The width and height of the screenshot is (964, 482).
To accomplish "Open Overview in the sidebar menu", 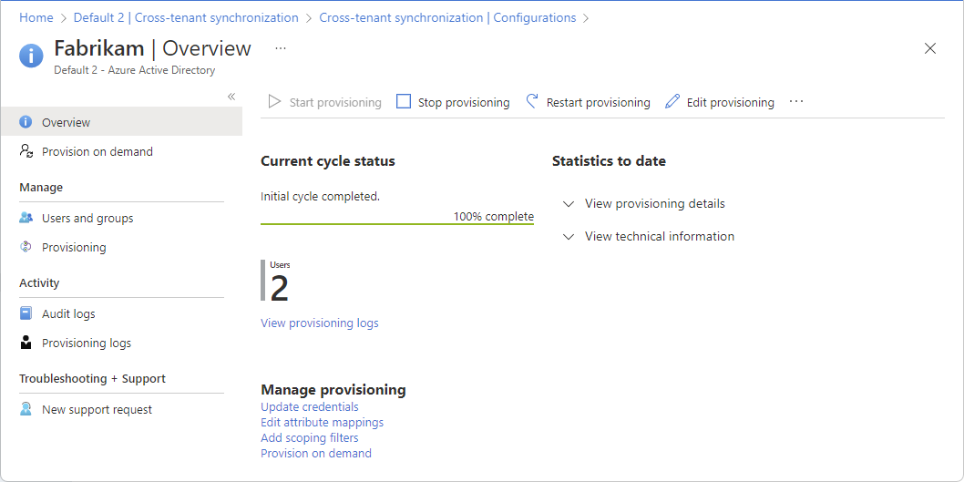I will 121,122.
